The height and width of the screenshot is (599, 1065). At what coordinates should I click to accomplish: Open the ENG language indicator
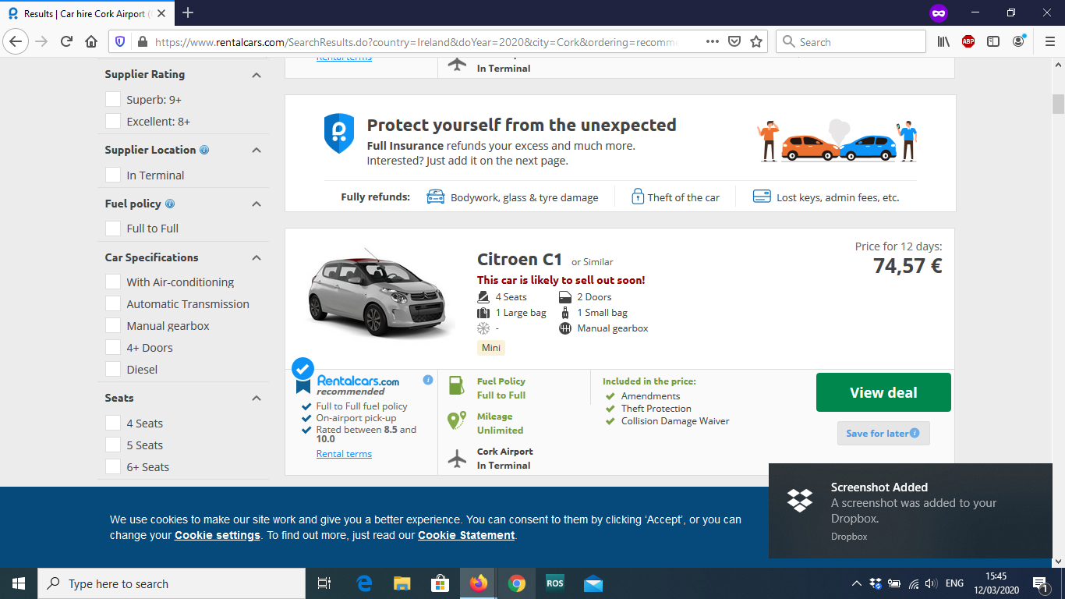coord(954,583)
